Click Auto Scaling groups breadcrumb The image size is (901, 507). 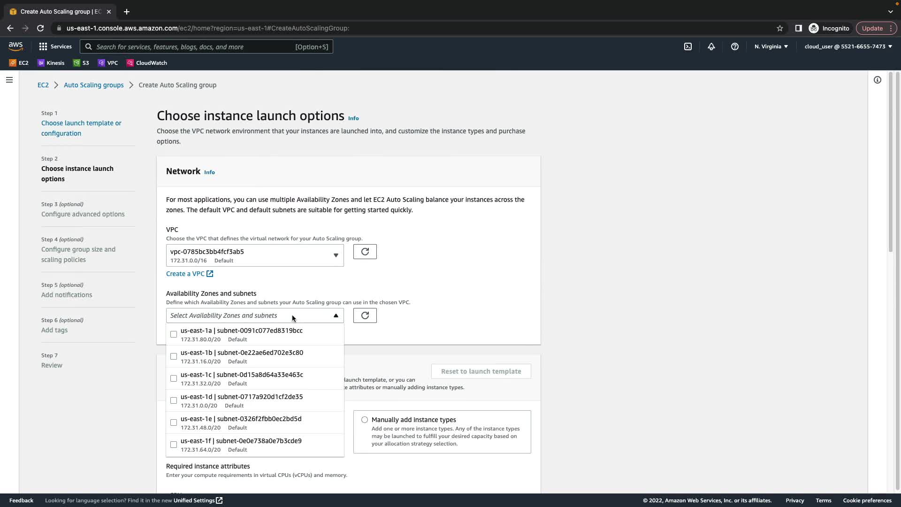pyautogui.click(x=93, y=85)
